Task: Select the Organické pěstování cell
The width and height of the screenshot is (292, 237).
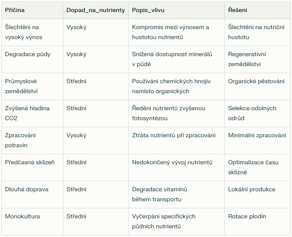Action: pos(257,86)
